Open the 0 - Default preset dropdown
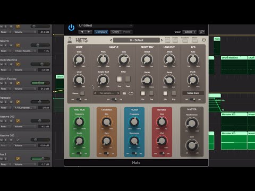This screenshot has height=191, width=255. [137, 40]
